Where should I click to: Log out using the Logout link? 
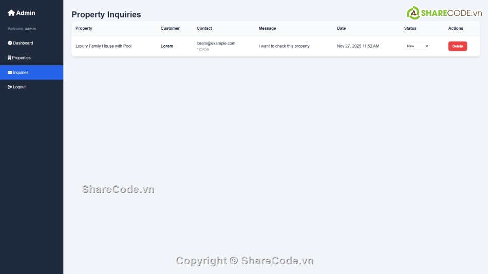[x=20, y=87]
